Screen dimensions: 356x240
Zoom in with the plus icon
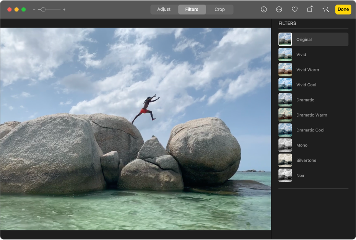point(64,9)
